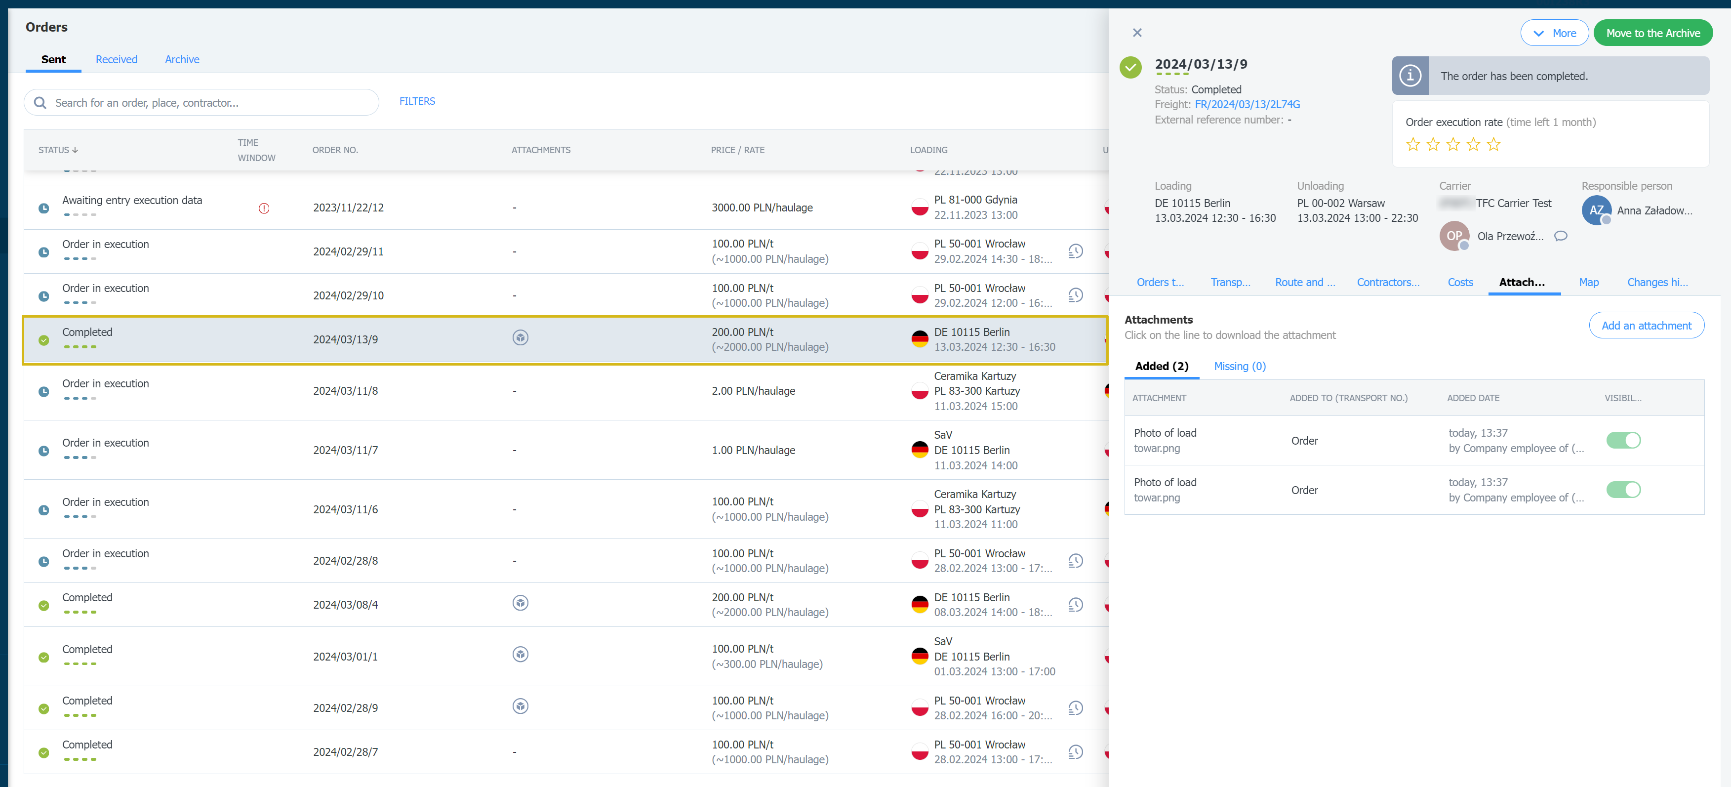Click history clock icon for order 2024/02/28/7
The image size is (1731, 787).
pyautogui.click(x=1075, y=751)
